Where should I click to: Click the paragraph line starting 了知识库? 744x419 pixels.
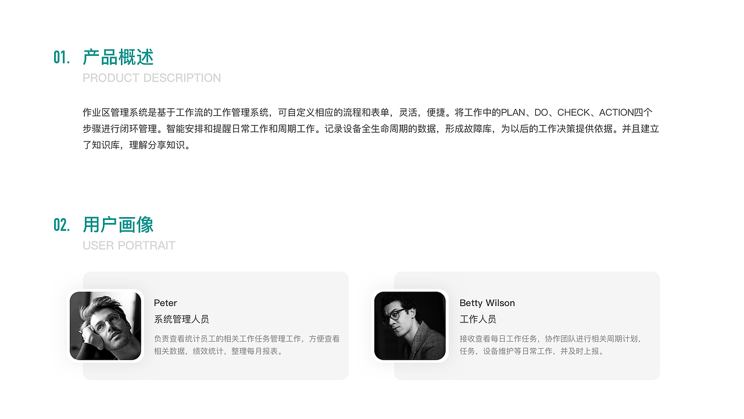137,145
